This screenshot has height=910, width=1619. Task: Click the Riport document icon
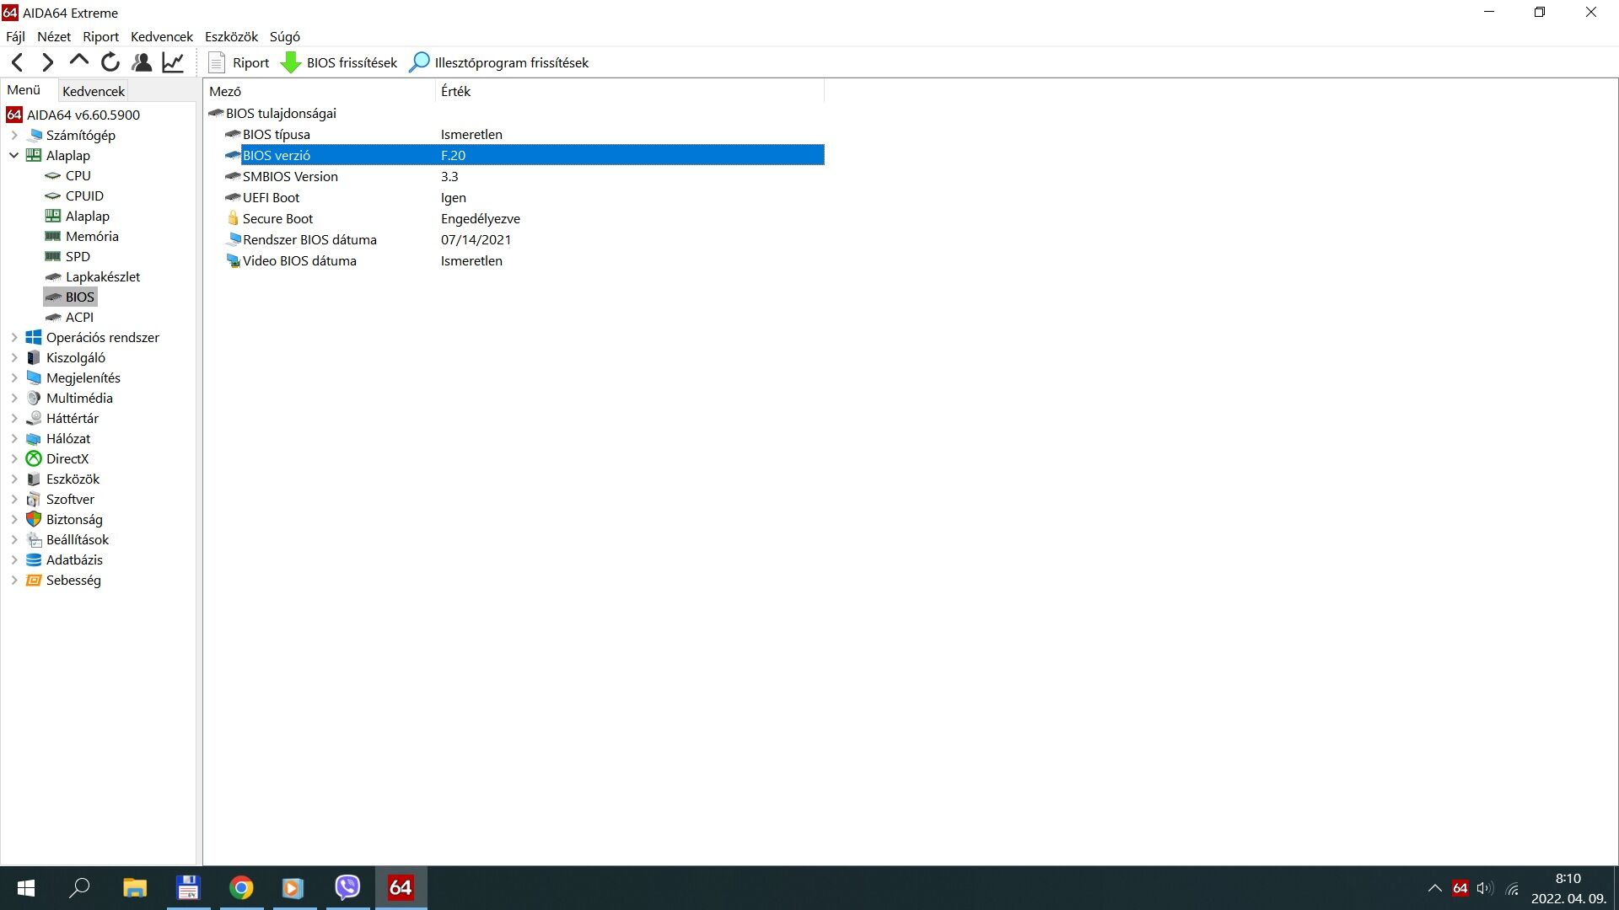click(217, 62)
